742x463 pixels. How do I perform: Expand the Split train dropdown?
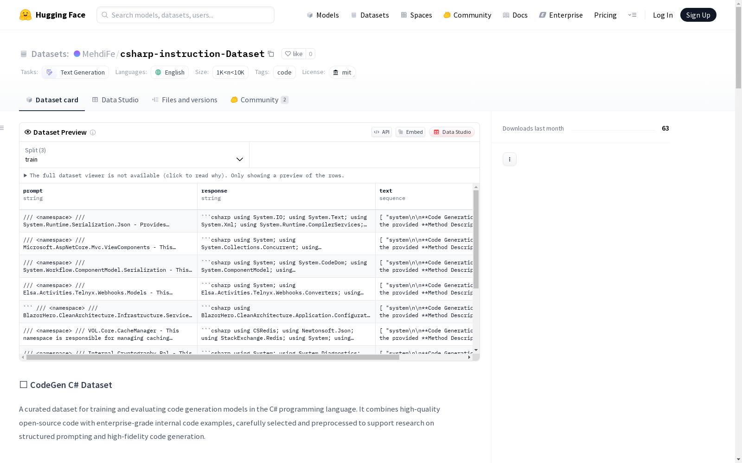[134, 155]
